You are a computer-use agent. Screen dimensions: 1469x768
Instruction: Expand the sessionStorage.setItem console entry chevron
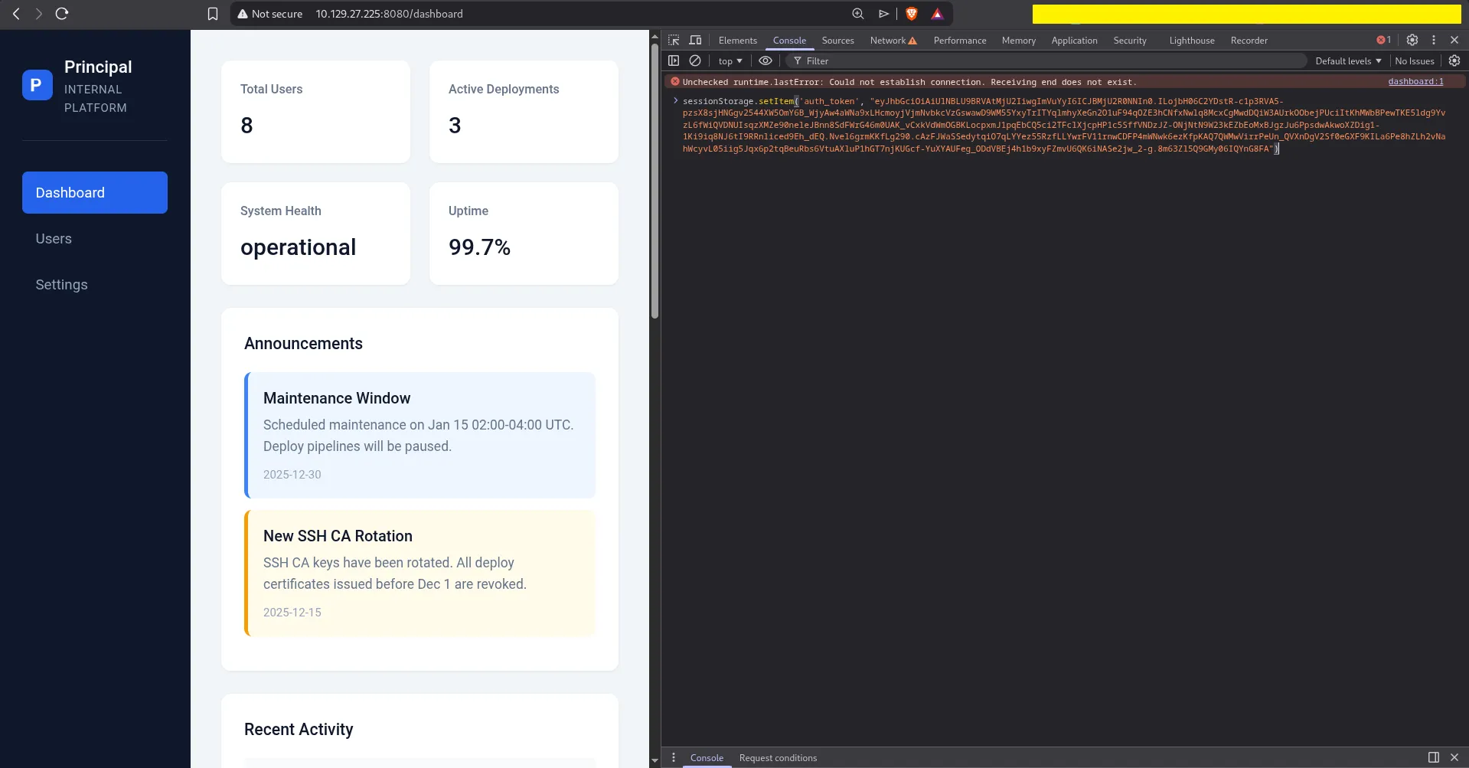[675, 100]
